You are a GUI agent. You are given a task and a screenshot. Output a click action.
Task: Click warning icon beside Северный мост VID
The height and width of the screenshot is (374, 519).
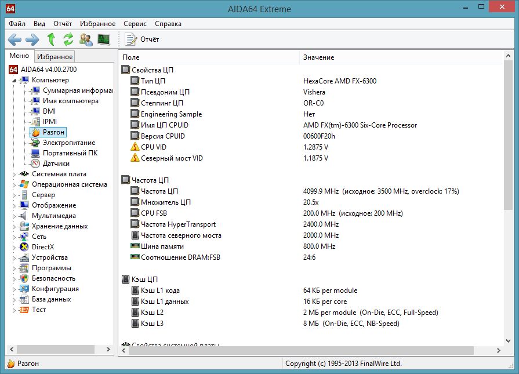point(135,158)
